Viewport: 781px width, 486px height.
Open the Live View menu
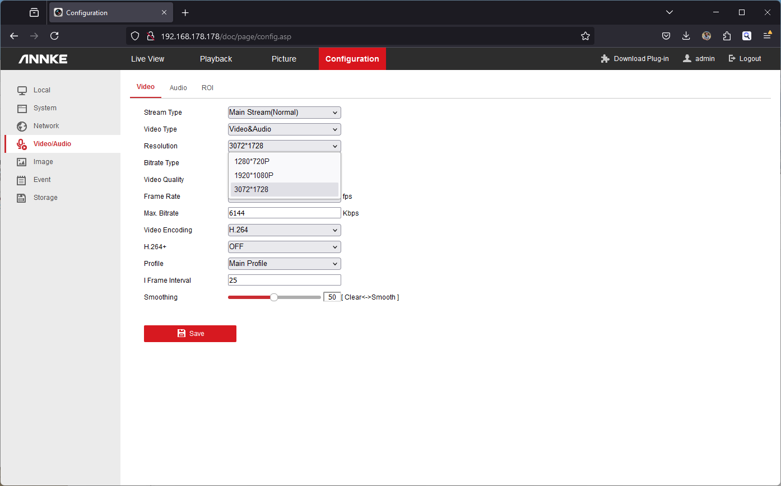147,59
